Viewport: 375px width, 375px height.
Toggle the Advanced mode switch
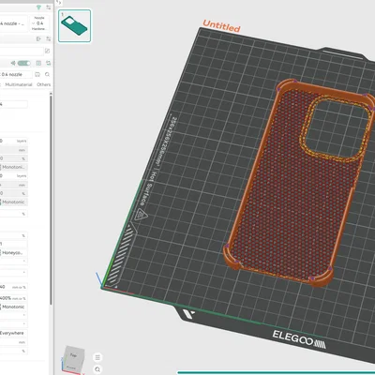click(x=24, y=63)
